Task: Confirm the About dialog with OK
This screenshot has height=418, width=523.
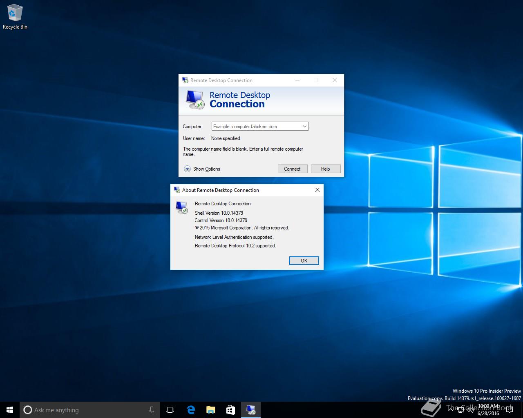Action: click(x=304, y=261)
